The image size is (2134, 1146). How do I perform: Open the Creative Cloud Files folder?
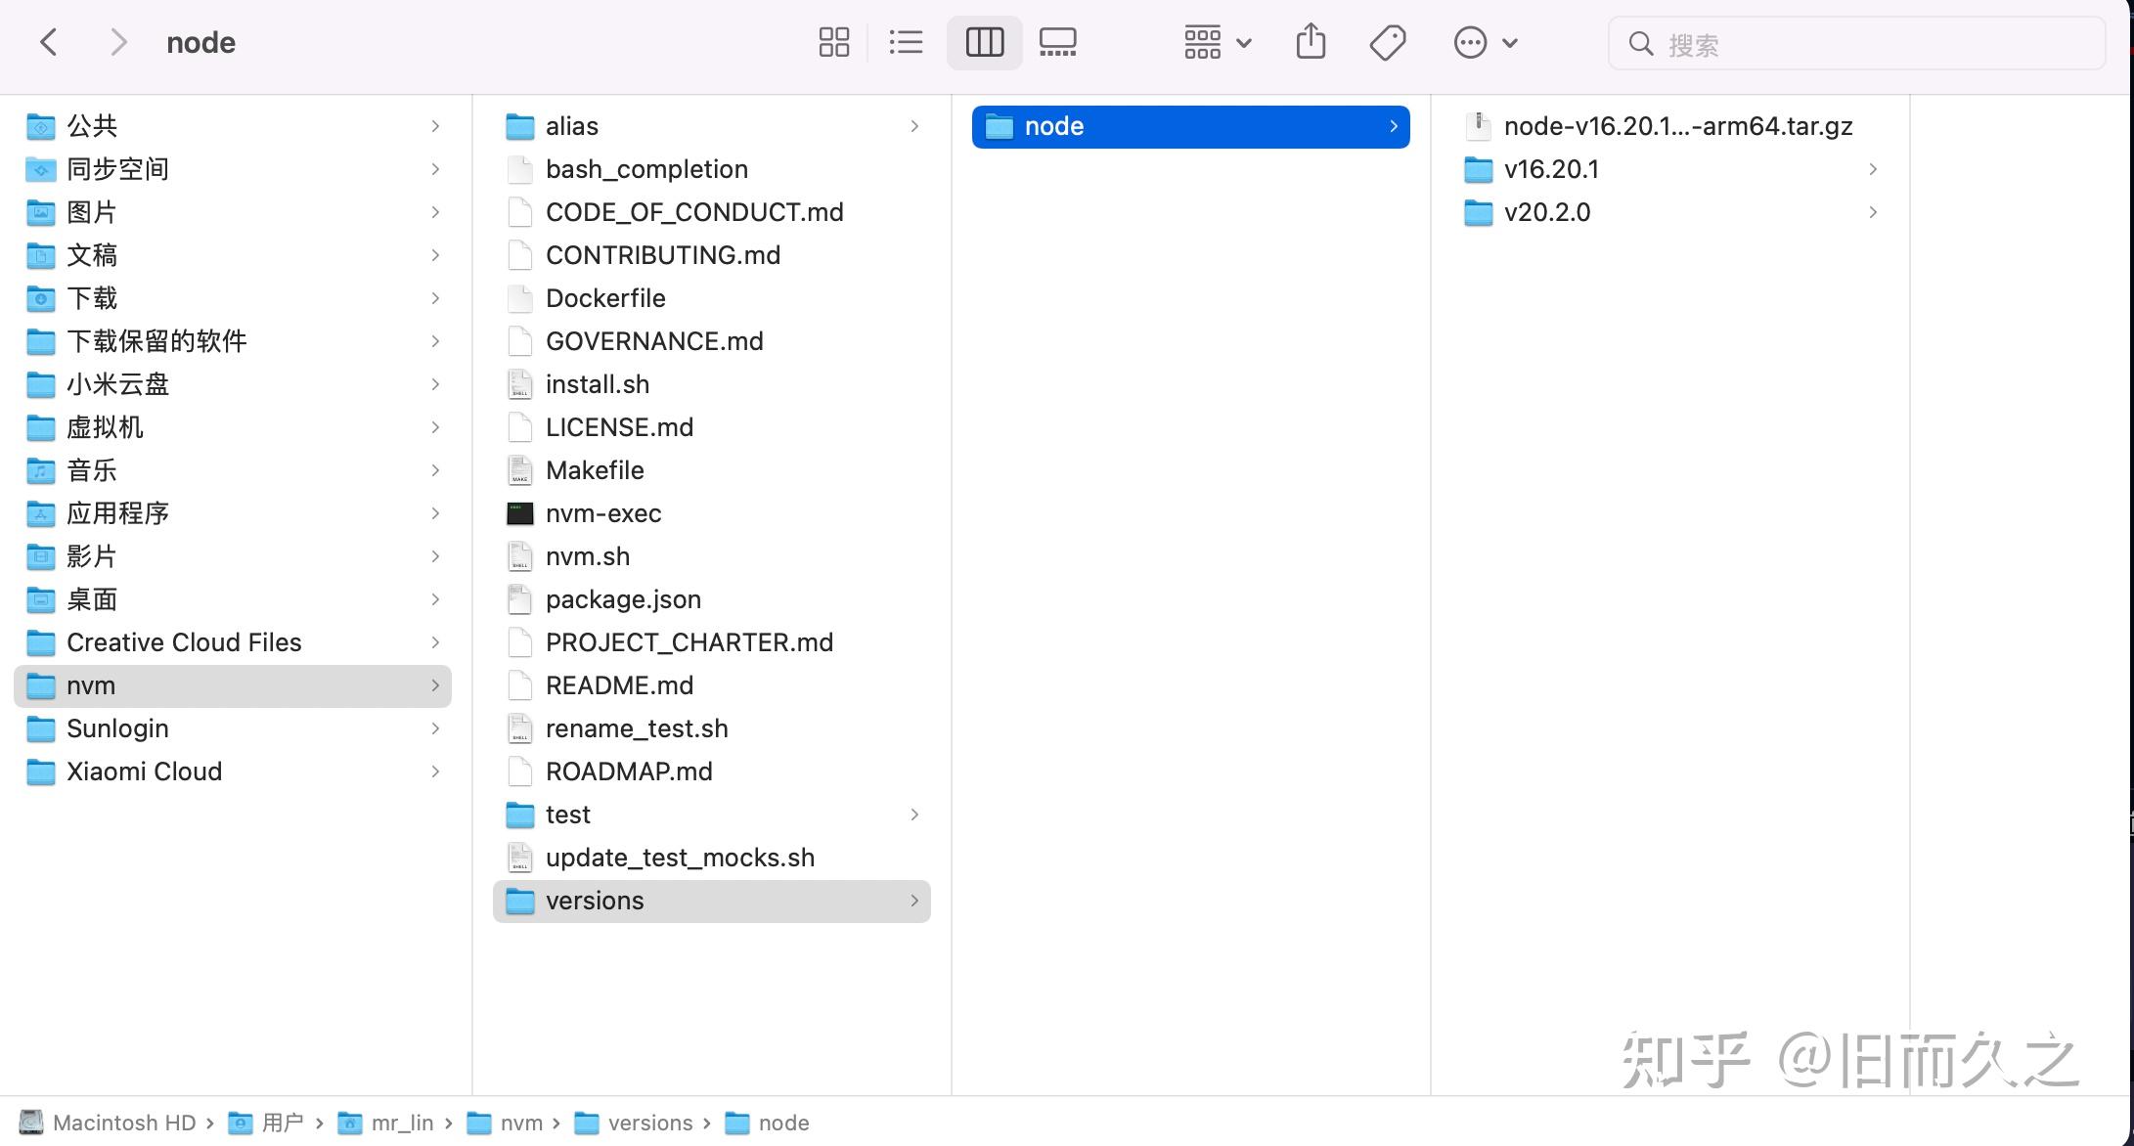tap(184, 642)
